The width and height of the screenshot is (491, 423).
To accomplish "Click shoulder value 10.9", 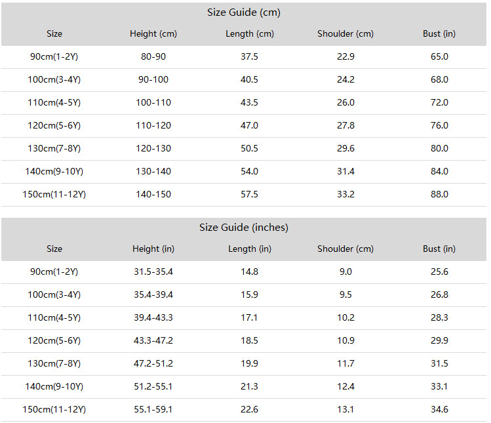I will (x=345, y=340).
